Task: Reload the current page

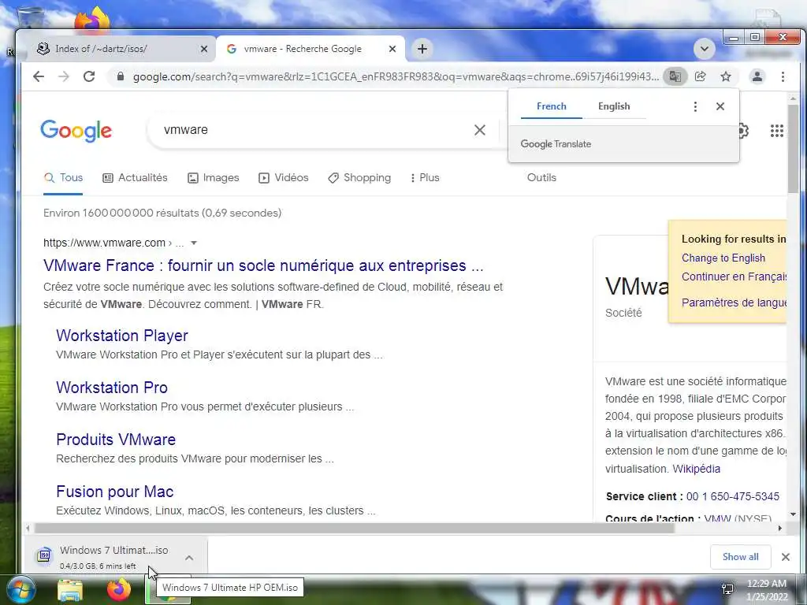Action: pyautogui.click(x=89, y=76)
